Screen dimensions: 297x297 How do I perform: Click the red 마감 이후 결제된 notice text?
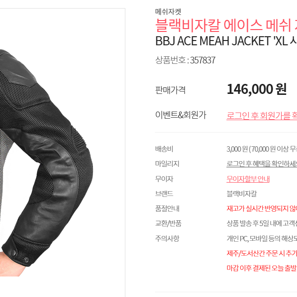(262, 268)
